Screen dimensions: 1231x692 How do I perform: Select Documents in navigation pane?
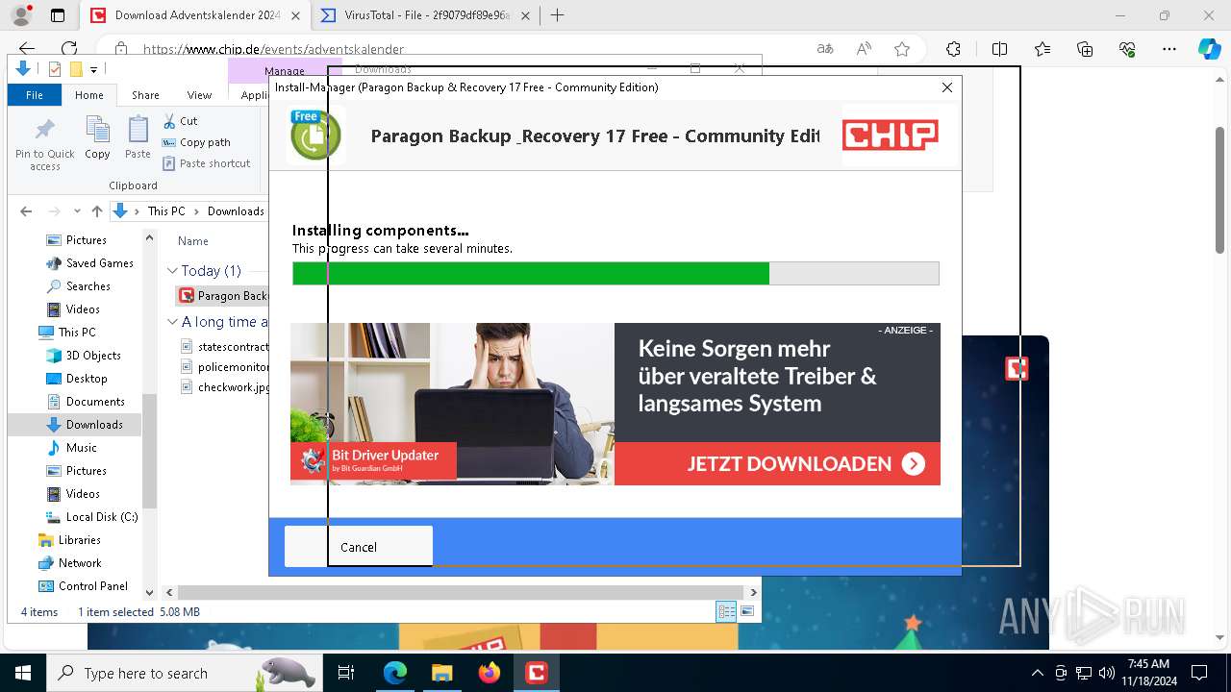[95, 402]
